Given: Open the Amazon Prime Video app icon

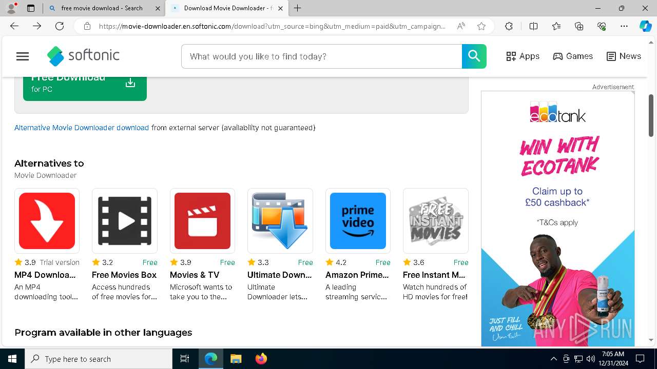Looking at the screenshot, I should coord(358,221).
